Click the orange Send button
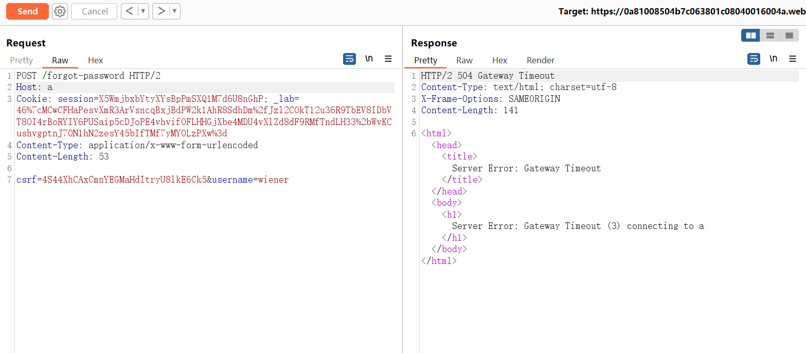The width and height of the screenshot is (806, 353). coord(27,11)
